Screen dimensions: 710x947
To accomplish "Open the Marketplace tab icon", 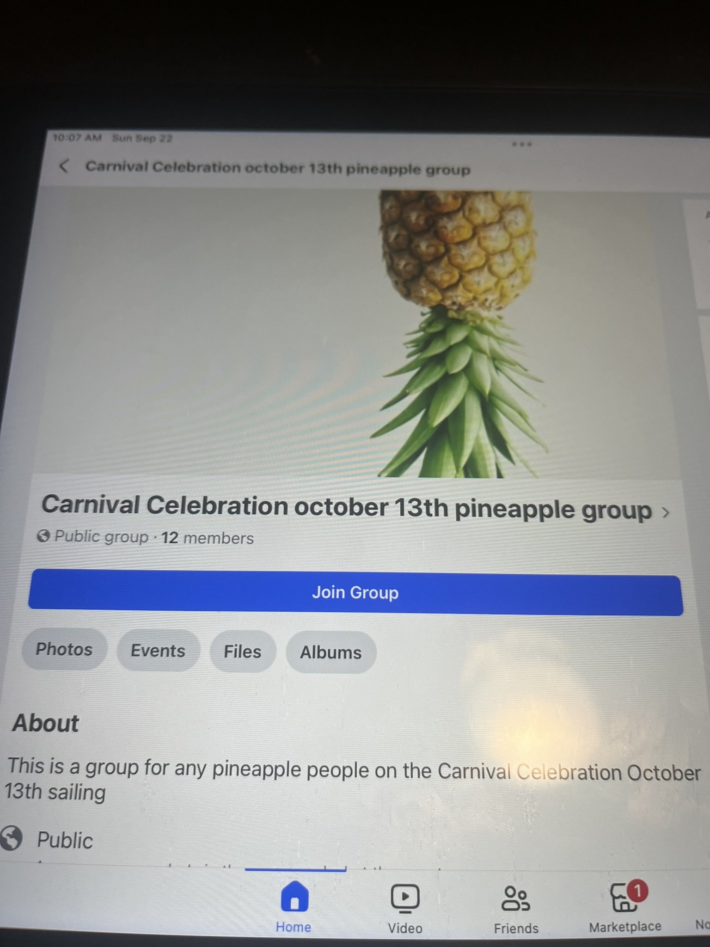I will coord(624,898).
